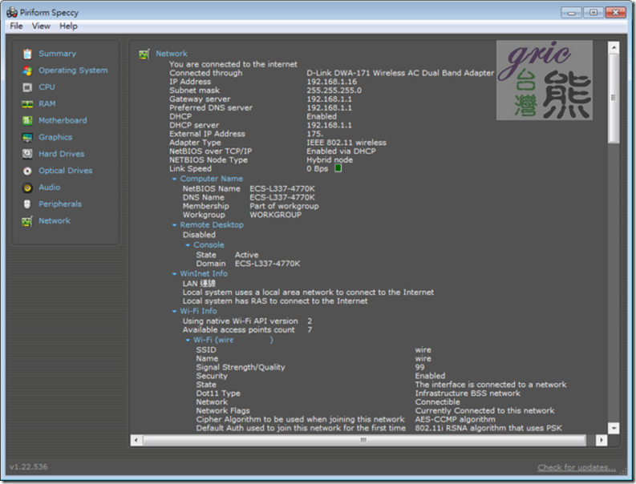Click the Network heading icon in content pane
Image resolution: width=636 pixels, height=484 pixels.
tap(144, 54)
